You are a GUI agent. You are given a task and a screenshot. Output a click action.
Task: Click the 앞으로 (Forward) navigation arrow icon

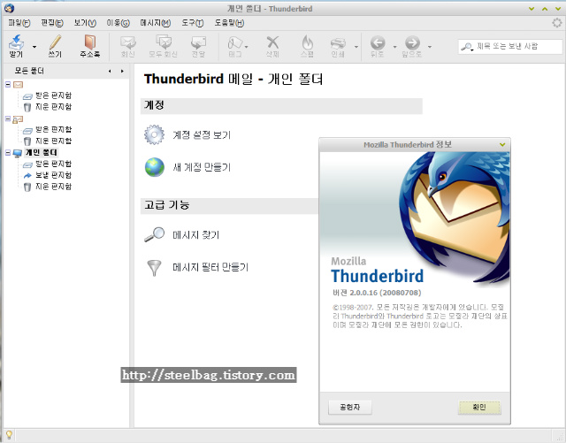(x=412, y=43)
